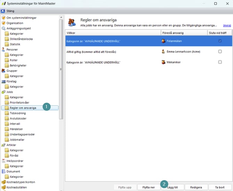The width and height of the screenshot is (233, 191).
Task: Click the Inköpsordrar document icon
Action: (3, 161)
